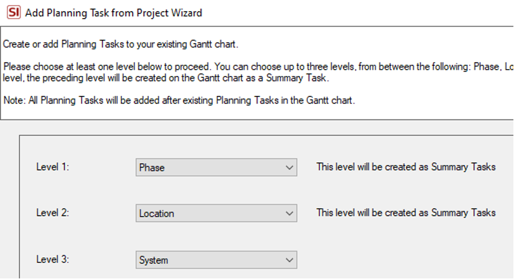This screenshot has height=279, width=514.
Task: Click blank area right of System dropdown
Action: (403, 260)
